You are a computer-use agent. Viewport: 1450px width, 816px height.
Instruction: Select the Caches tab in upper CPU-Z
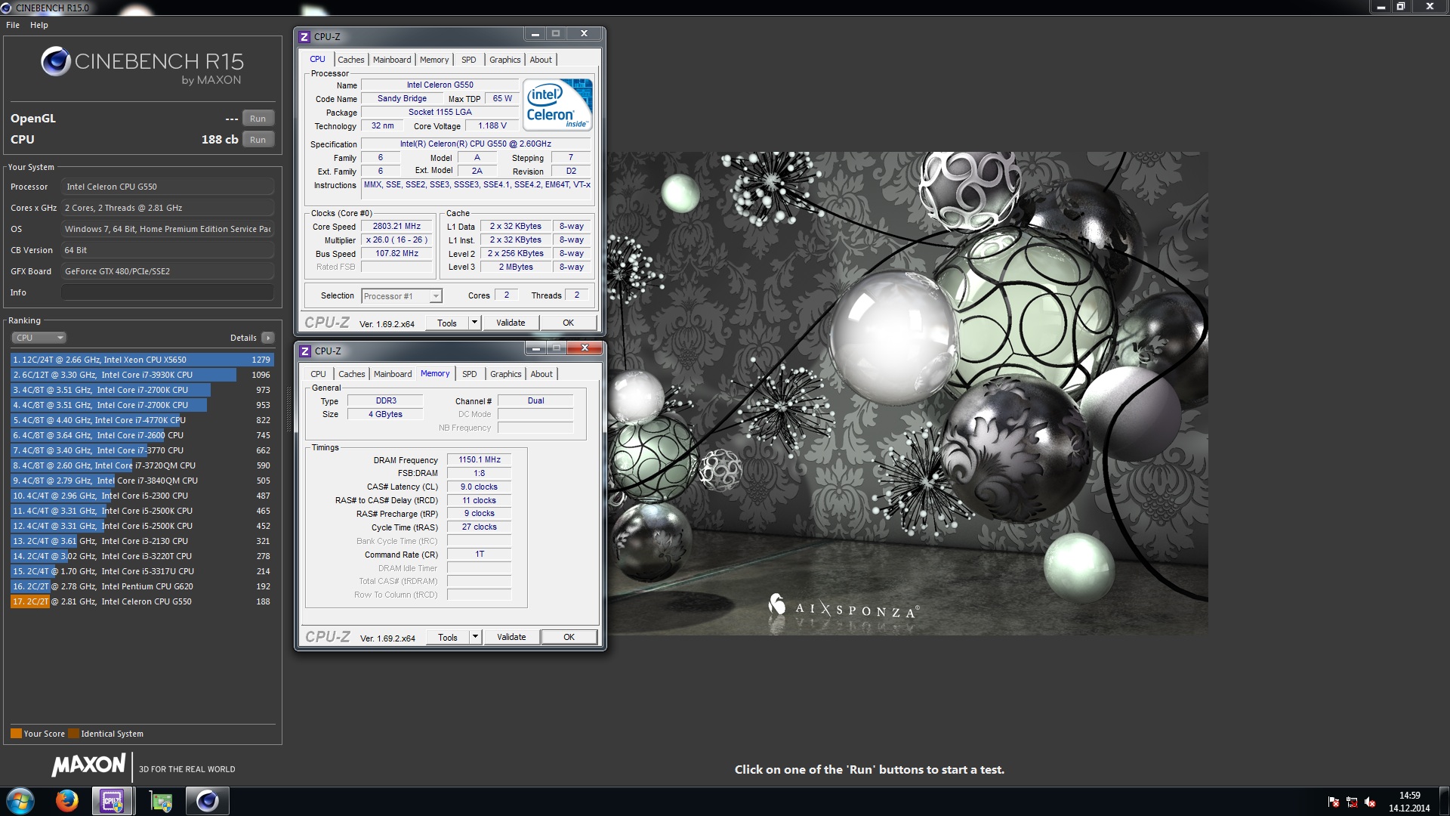pos(350,60)
